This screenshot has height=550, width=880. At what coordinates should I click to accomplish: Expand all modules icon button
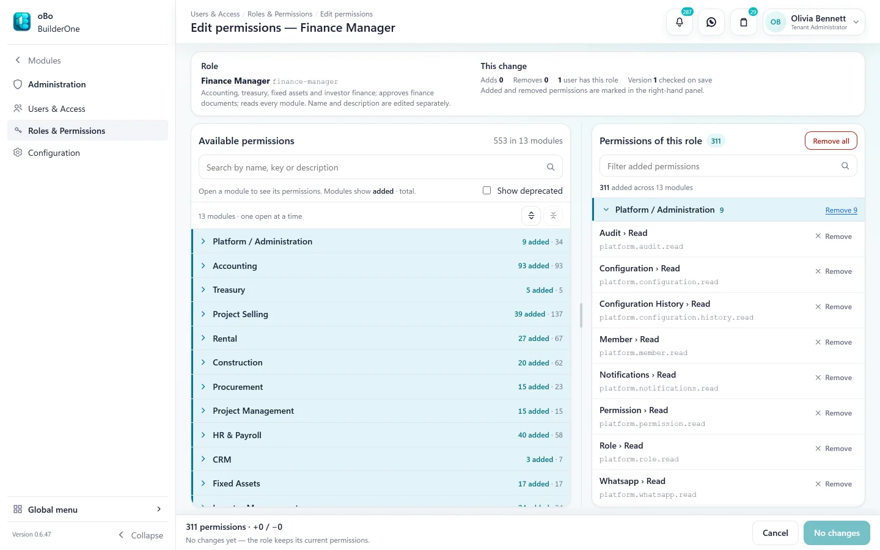click(x=531, y=215)
